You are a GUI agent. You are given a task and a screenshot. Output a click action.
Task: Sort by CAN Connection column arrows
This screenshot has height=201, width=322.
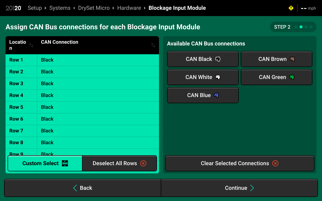(153, 45)
